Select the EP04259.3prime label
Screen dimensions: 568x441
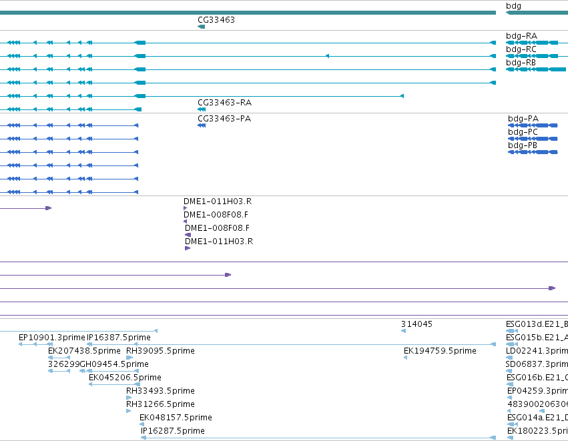click(537, 391)
